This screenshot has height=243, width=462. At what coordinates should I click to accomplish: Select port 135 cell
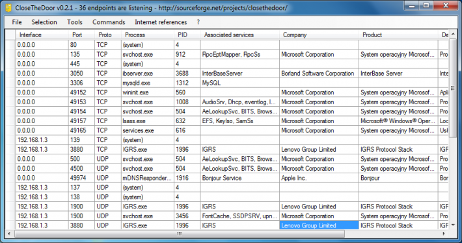coord(81,54)
